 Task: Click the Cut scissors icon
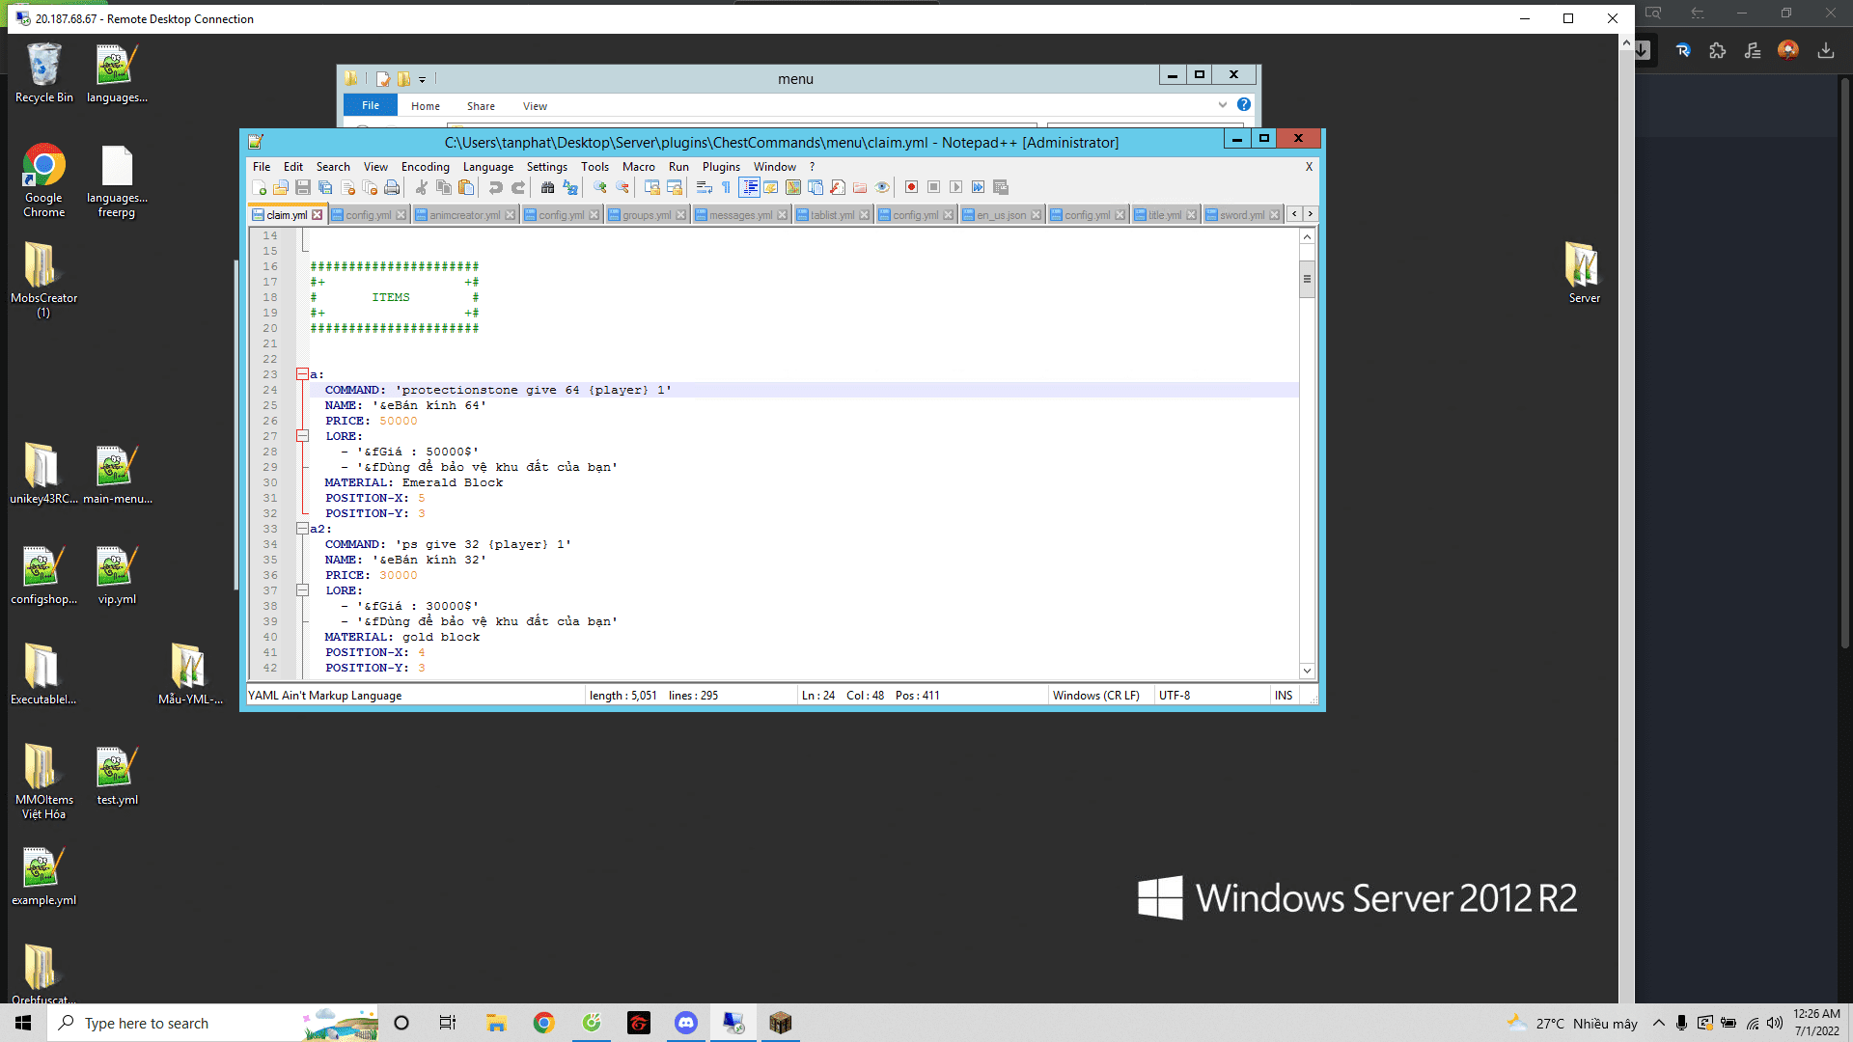(422, 187)
